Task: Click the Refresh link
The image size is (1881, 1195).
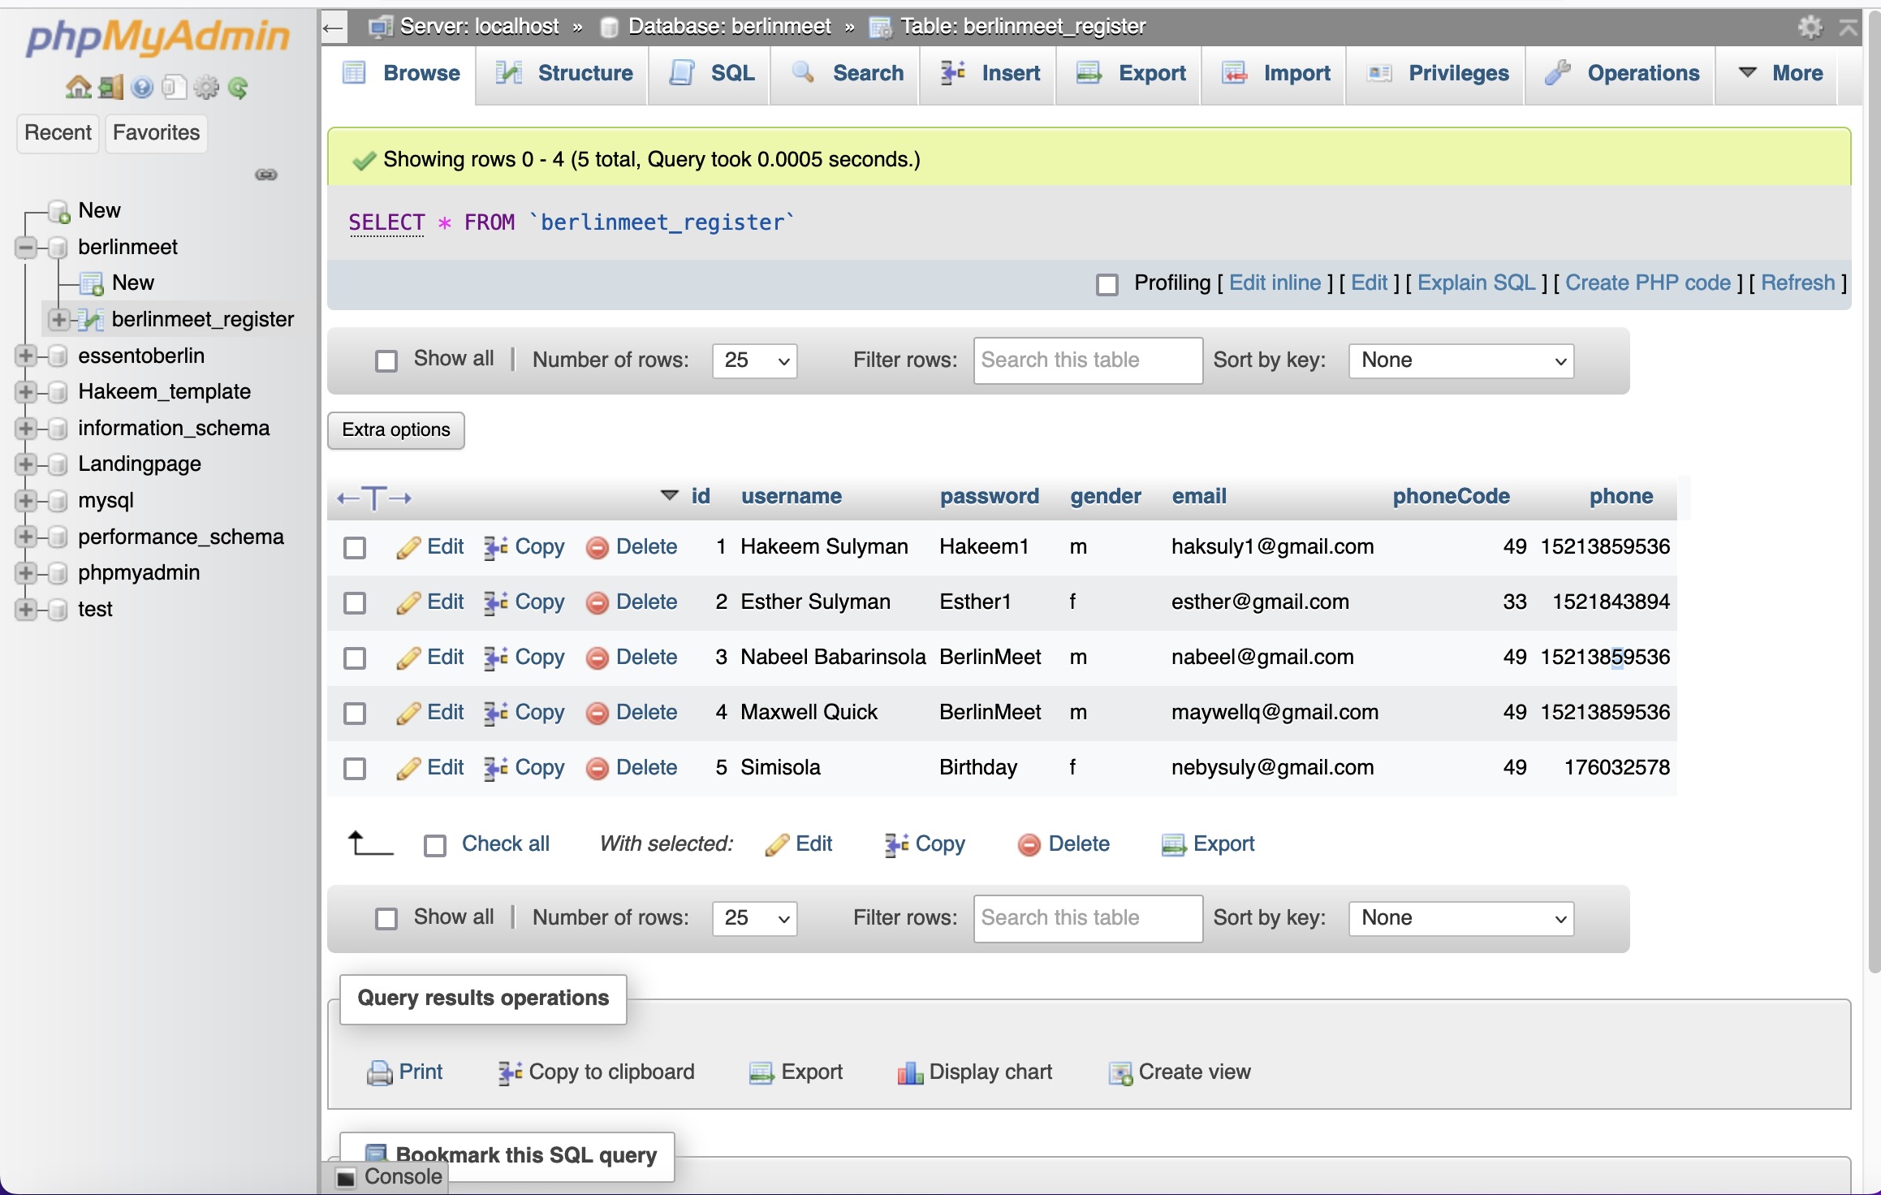Action: [x=1797, y=283]
